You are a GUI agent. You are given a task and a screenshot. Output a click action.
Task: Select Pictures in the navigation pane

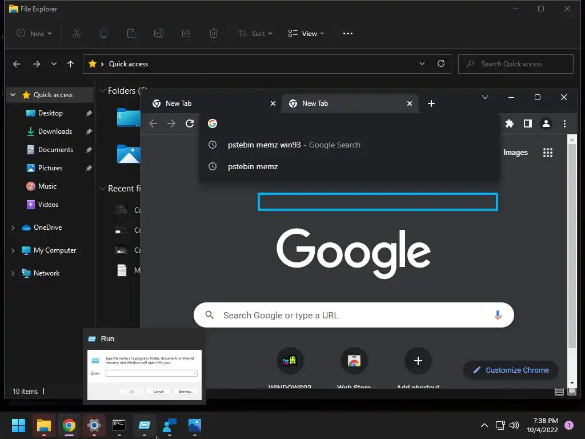50,168
